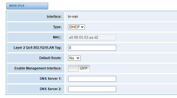Click the Layer 2 QoS 802.1Q/VLAN Tag label

point(37,48)
